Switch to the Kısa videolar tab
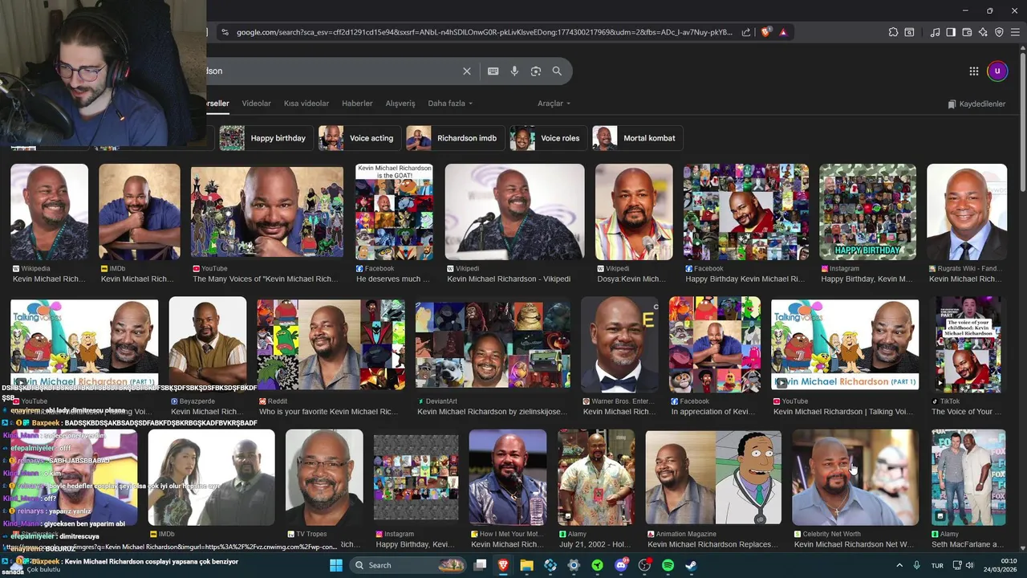Viewport: 1027px width, 578px height. click(x=306, y=104)
